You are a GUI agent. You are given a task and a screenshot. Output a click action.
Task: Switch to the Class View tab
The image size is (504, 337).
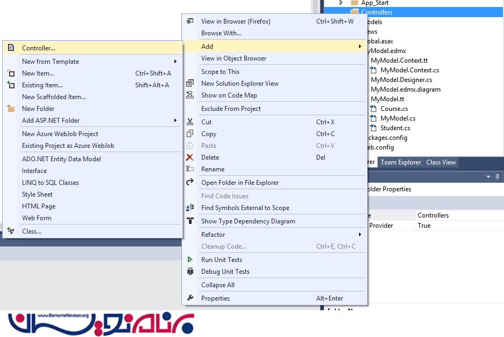[441, 162]
